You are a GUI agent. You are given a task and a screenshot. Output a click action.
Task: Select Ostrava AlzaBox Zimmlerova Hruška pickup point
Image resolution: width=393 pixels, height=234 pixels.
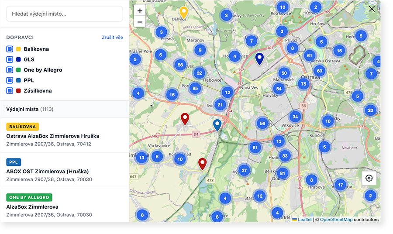[65, 135]
